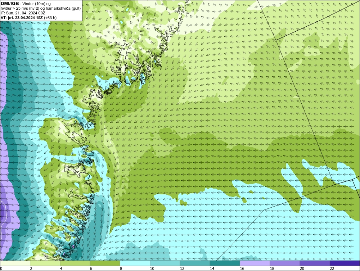The image size is (360, 271).
Task: Click the legend tick label '0'
Action: 1,268
